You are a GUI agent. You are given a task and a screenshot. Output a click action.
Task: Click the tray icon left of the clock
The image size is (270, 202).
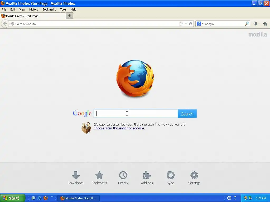click(250, 198)
